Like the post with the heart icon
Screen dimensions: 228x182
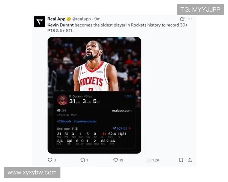(116, 160)
